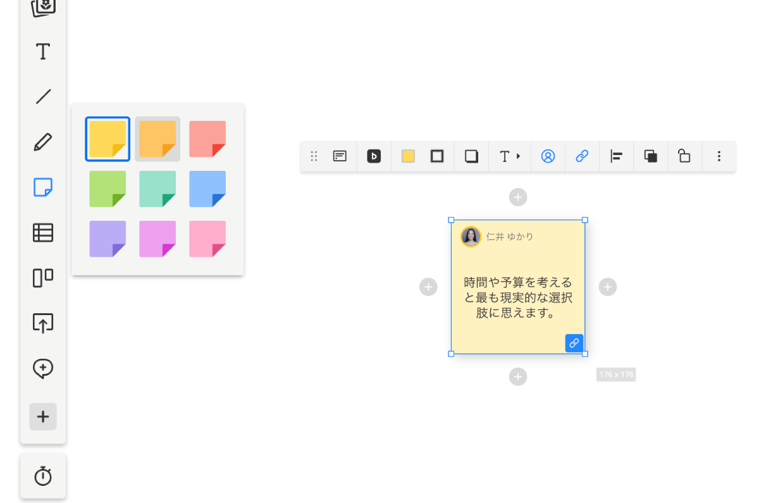
Task: Select the Text tool in the sidebar
Action: pos(42,52)
